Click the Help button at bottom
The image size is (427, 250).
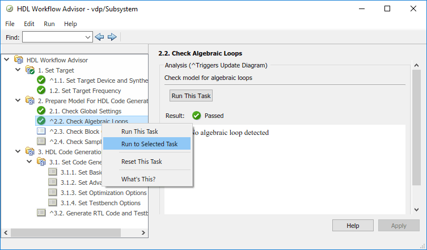353,226
